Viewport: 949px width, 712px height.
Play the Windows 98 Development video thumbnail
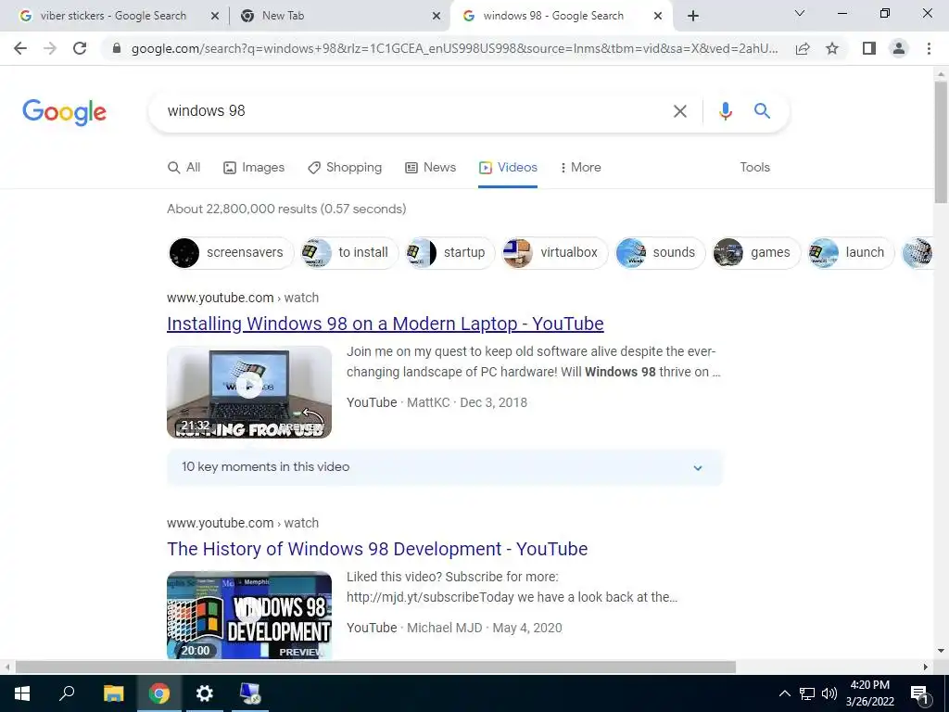(x=249, y=616)
